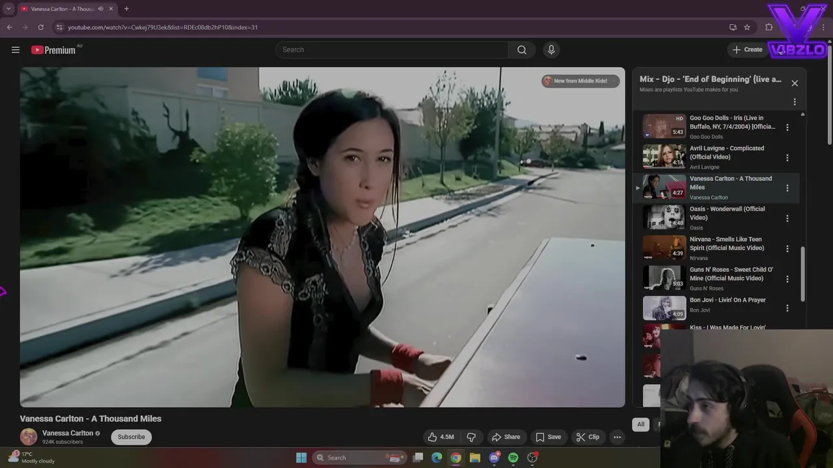This screenshot has width=833, height=468.
Task: Open the Vanessa Carlton channel name link
Action: pyautogui.click(x=68, y=433)
